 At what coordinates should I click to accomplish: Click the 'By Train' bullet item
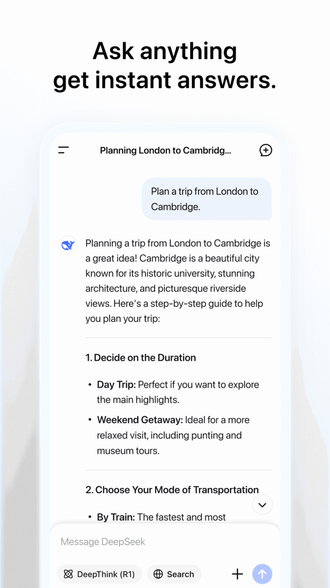point(161,517)
